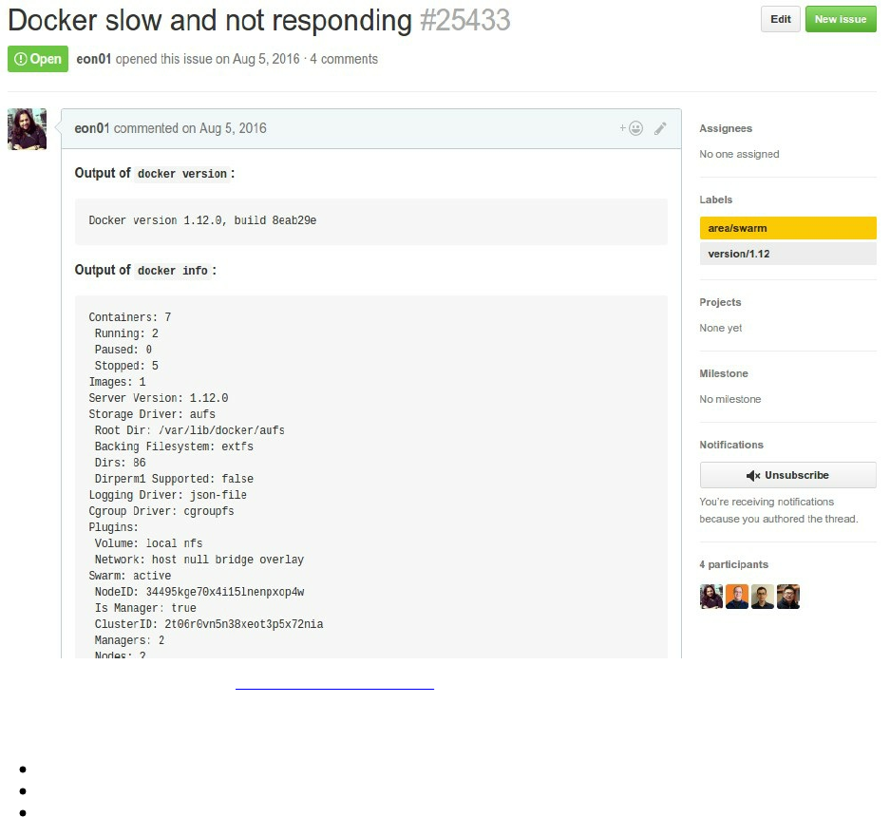Screen dimensions: 890x817
Task: Click the 'Volume: local nfs' line
Action: coord(149,544)
